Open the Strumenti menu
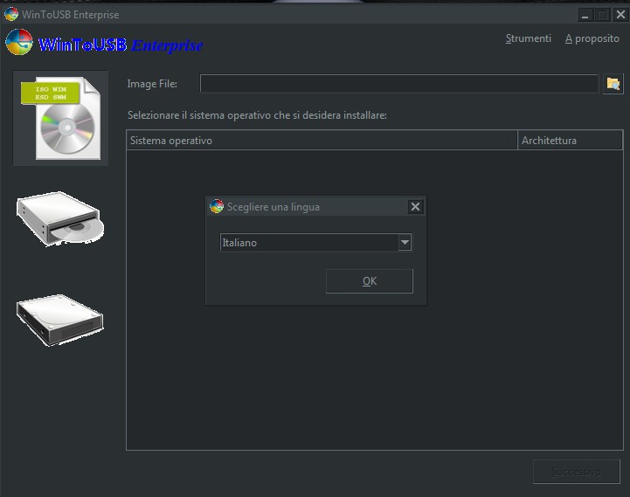Screen dimensions: 630x497 529,38
